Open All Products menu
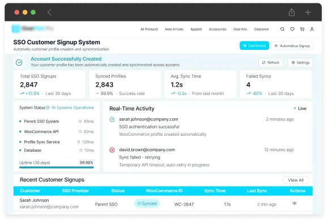Image resolution: width=328 pixels, height=222 pixels. pyautogui.click(x=149, y=29)
